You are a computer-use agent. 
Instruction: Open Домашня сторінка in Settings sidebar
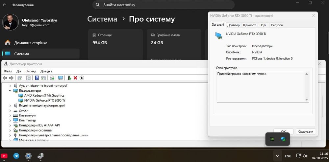pos(41,43)
